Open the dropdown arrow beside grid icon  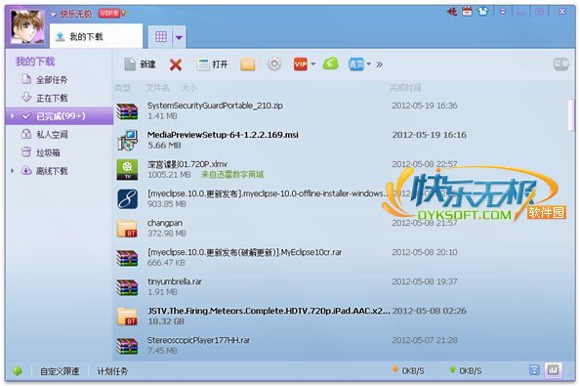coord(179,37)
